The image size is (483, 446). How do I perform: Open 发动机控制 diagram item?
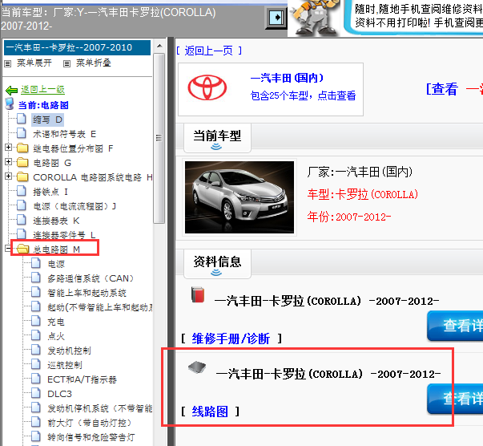[69, 351]
